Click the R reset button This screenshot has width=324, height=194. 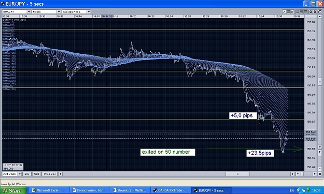point(320,174)
